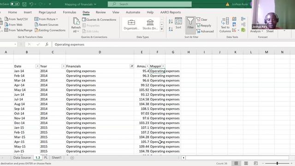This screenshot has width=295, height=166.
Task: Open the Home ribbon tab
Action: 12,12
